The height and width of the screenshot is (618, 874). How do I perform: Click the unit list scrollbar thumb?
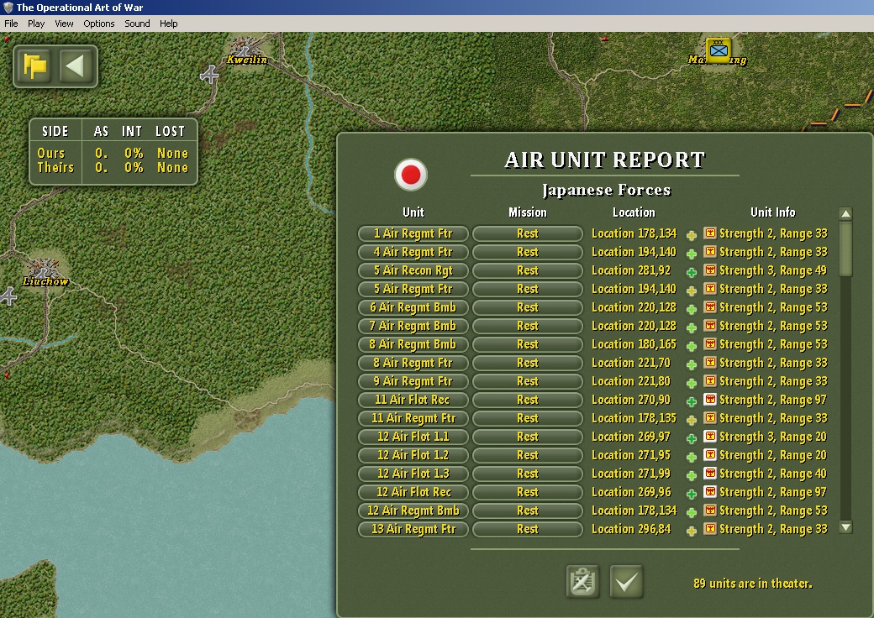pos(845,249)
